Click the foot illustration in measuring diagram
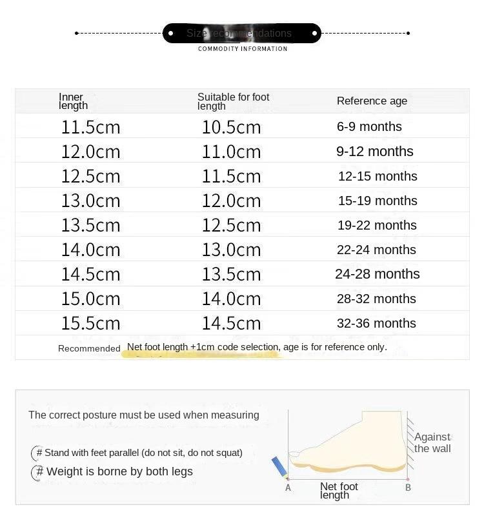The image size is (484, 525). pos(348,441)
